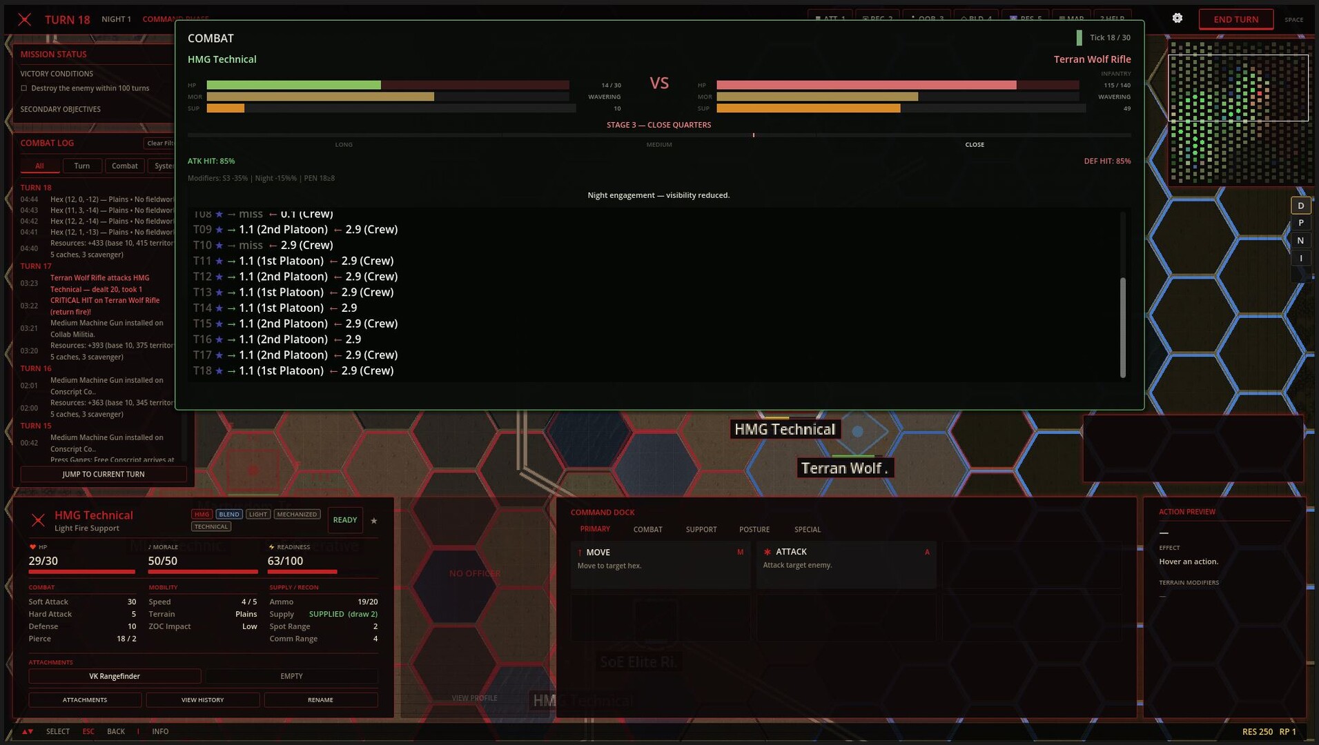1319x745 pixels.
Task: Click the up-down arrows icon beside Select
Action: [28, 731]
